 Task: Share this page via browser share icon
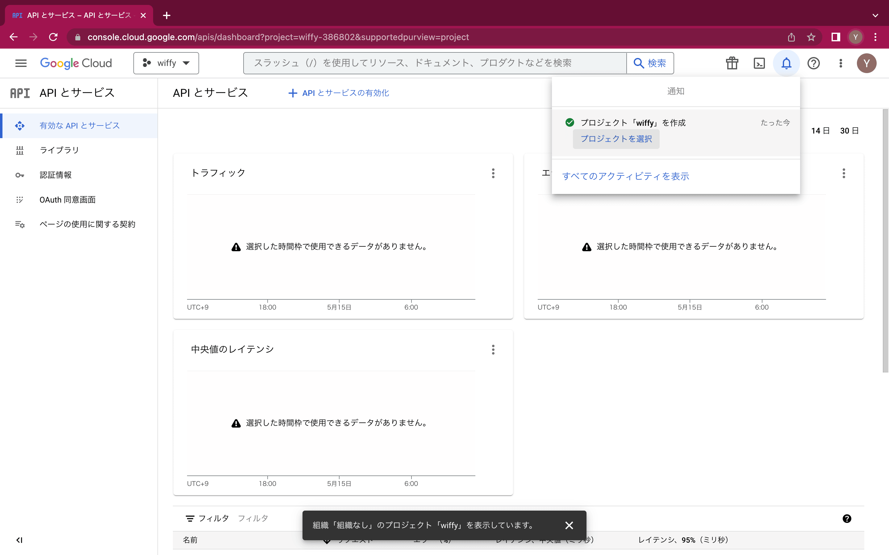pyautogui.click(x=791, y=37)
